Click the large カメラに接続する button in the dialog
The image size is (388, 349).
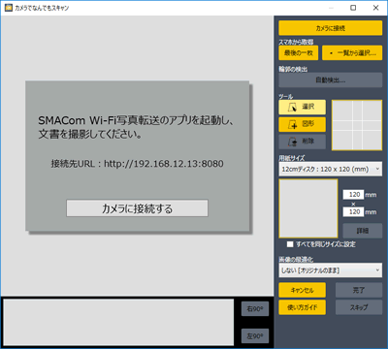click(137, 208)
